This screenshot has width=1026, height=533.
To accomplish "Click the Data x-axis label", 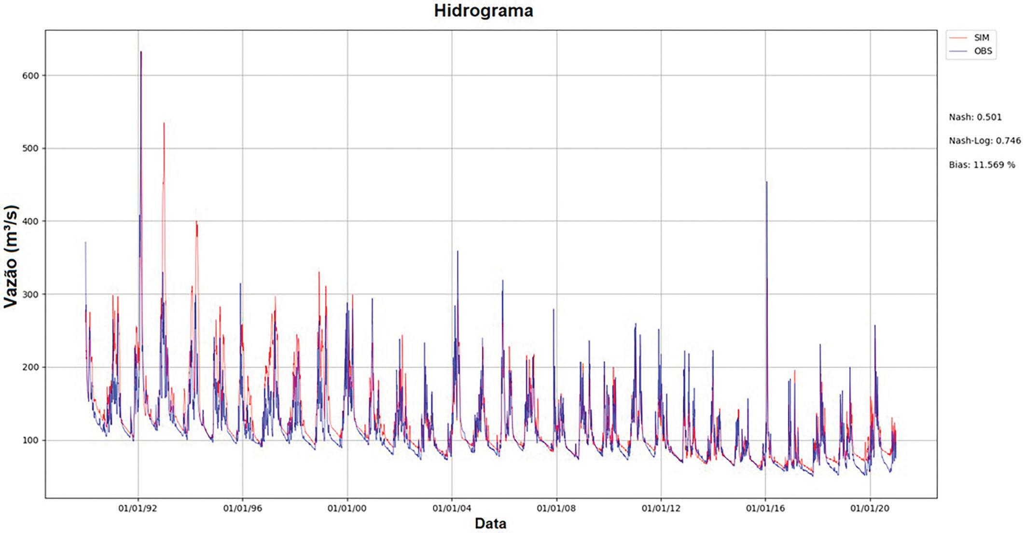I will [490, 523].
